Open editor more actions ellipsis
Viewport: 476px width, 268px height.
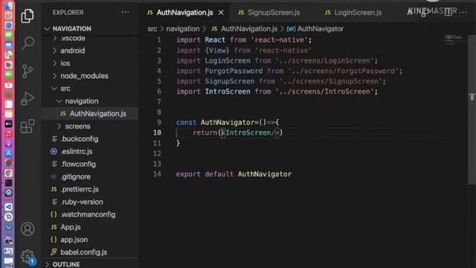click(x=463, y=12)
